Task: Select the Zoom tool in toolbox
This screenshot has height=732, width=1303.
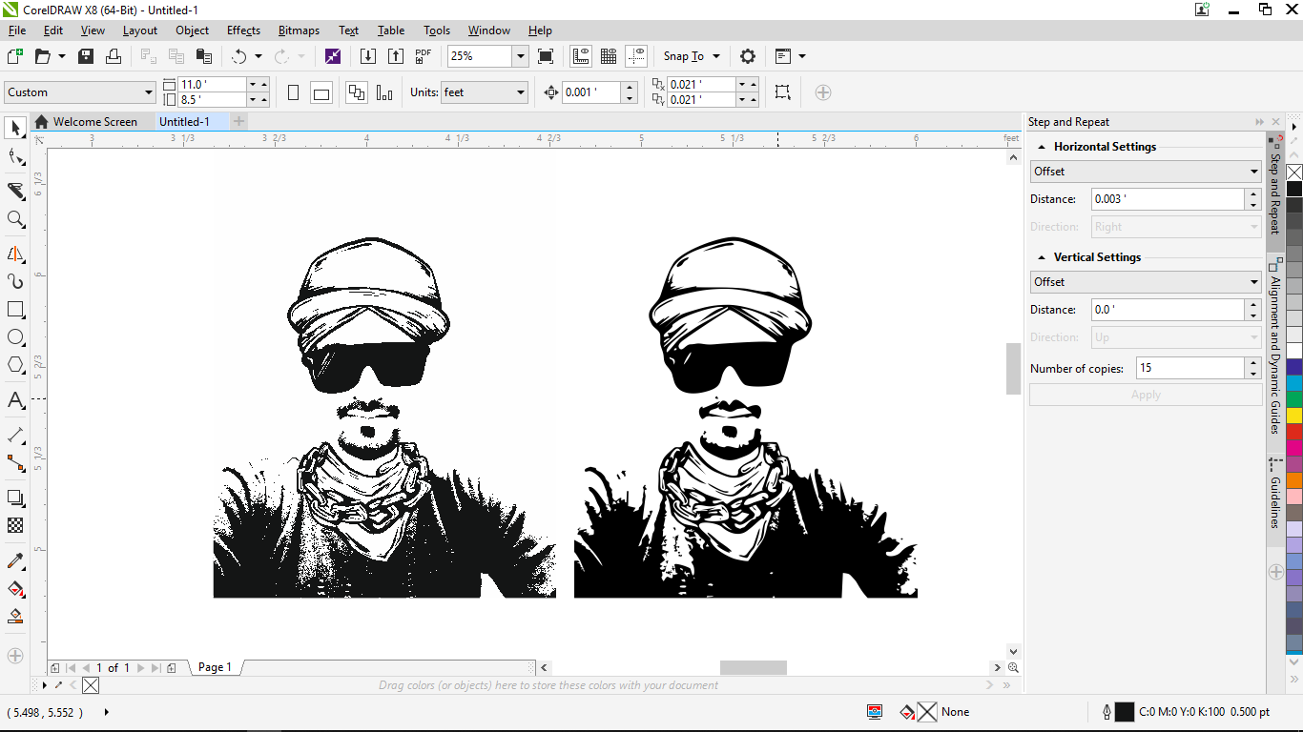Action: pos(15,220)
